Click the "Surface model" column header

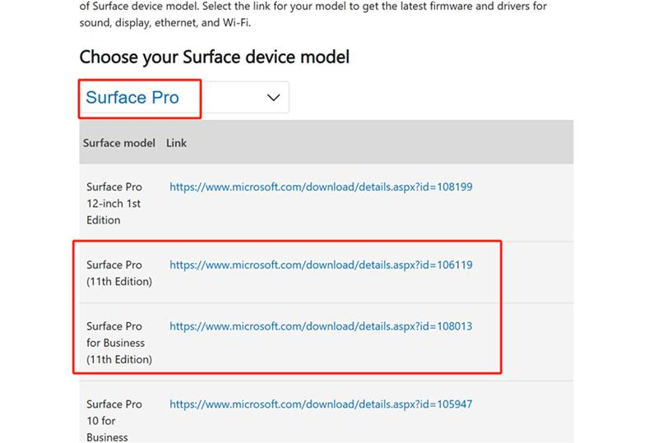[x=119, y=143]
